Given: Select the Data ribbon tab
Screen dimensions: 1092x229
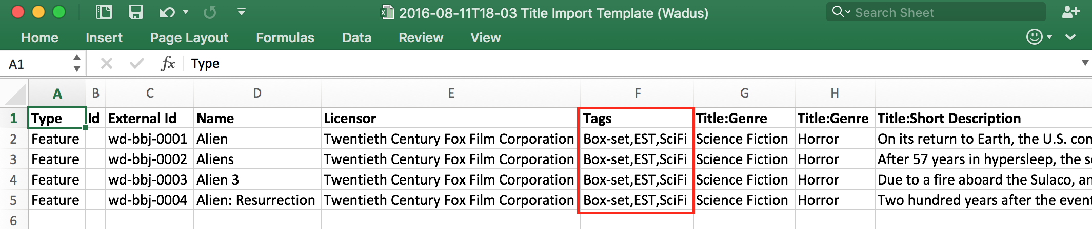Looking at the screenshot, I should (356, 38).
